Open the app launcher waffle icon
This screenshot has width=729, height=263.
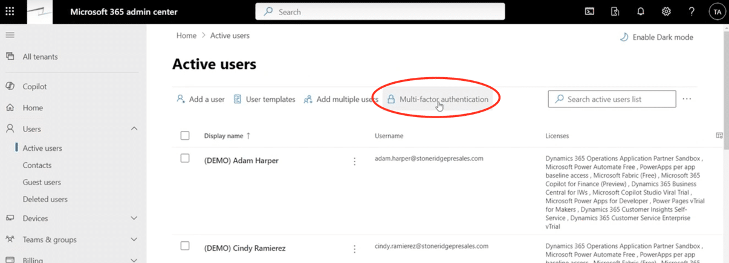[10, 11]
